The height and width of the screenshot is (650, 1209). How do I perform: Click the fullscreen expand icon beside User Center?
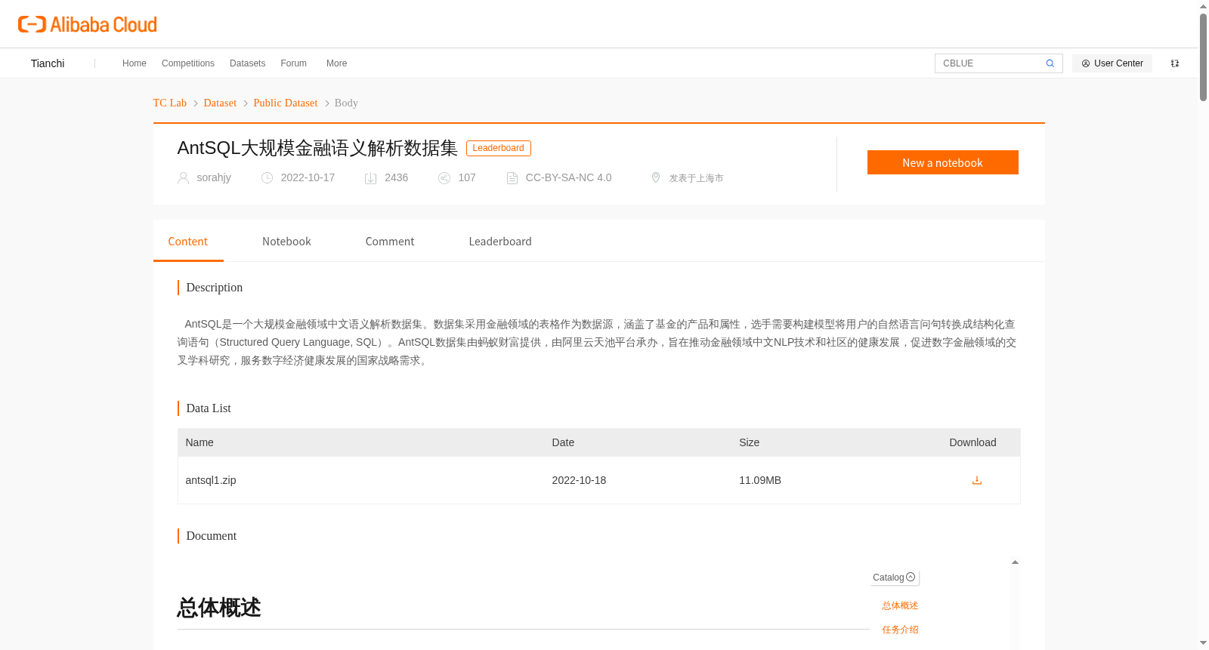(1175, 63)
